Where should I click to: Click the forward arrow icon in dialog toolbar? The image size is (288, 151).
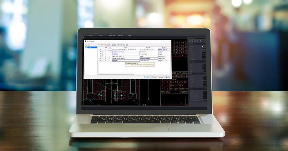(x=89, y=45)
